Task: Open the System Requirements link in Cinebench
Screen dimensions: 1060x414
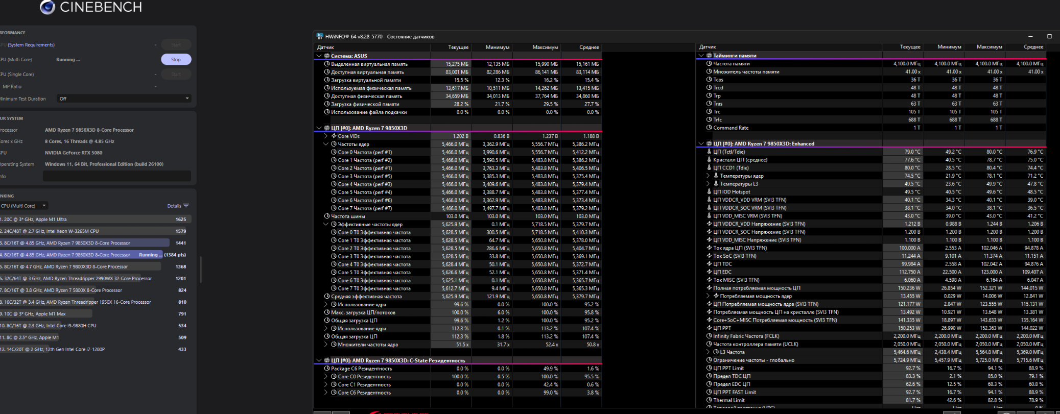Action: point(31,45)
